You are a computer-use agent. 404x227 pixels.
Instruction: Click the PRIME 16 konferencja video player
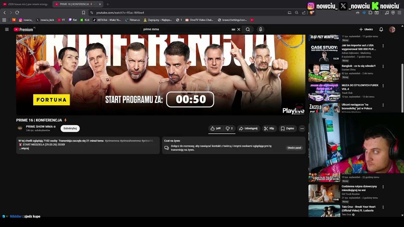coord(161,75)
